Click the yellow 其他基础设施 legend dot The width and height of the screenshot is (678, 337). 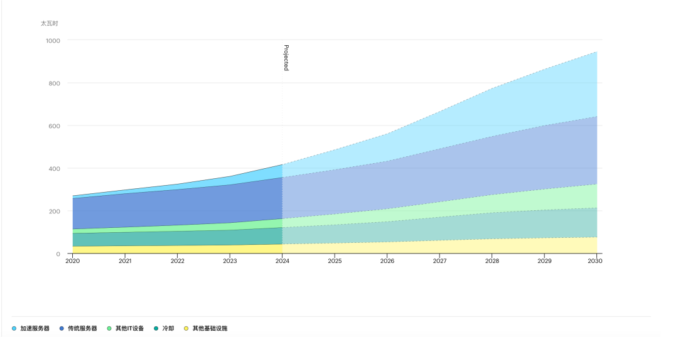(x=186, y=328)
